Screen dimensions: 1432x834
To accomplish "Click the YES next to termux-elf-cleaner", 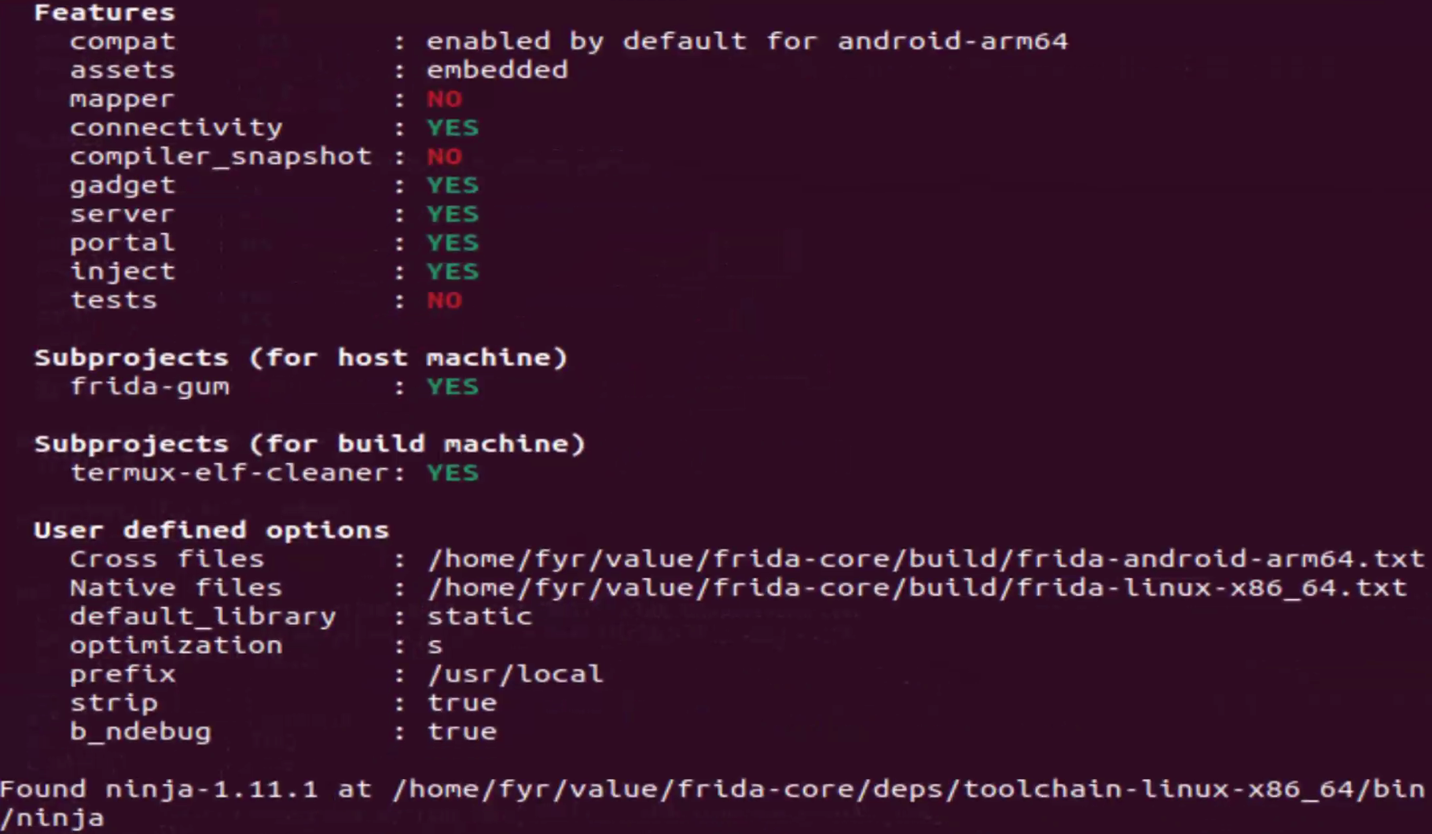I will tap(453, 473).
